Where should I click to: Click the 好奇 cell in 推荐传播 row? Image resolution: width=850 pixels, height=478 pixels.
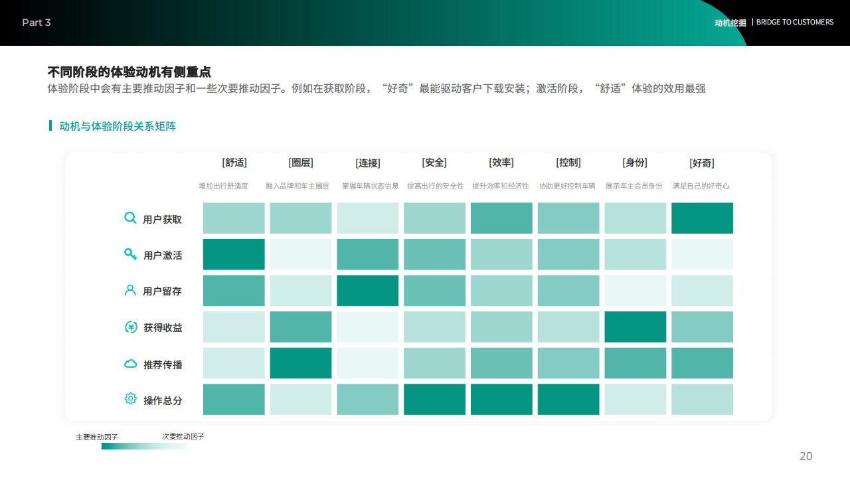click(702, 363)
